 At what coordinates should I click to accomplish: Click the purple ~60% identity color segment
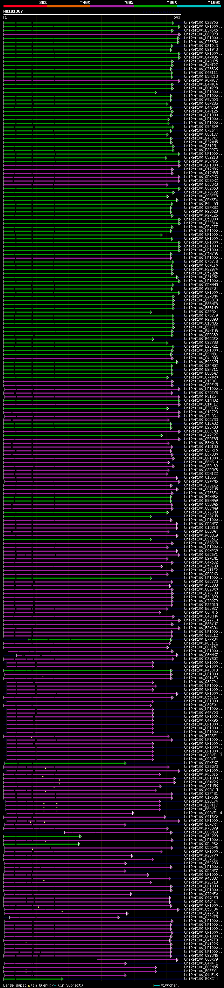[112, 7]
